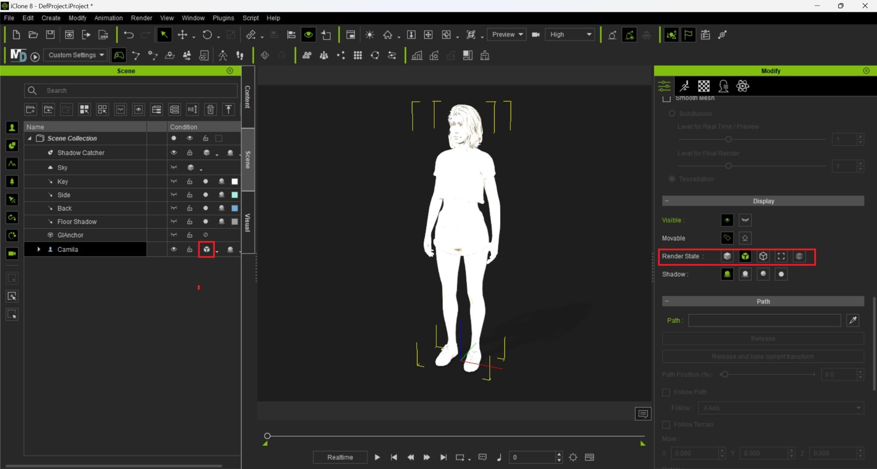Viewport: 877px width, 469px height.
Task: Open the MD motion director icon
Action: [x=18, y=55]
